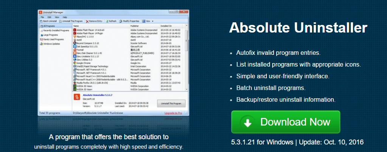Open the File menu

(x=42, y=17)
